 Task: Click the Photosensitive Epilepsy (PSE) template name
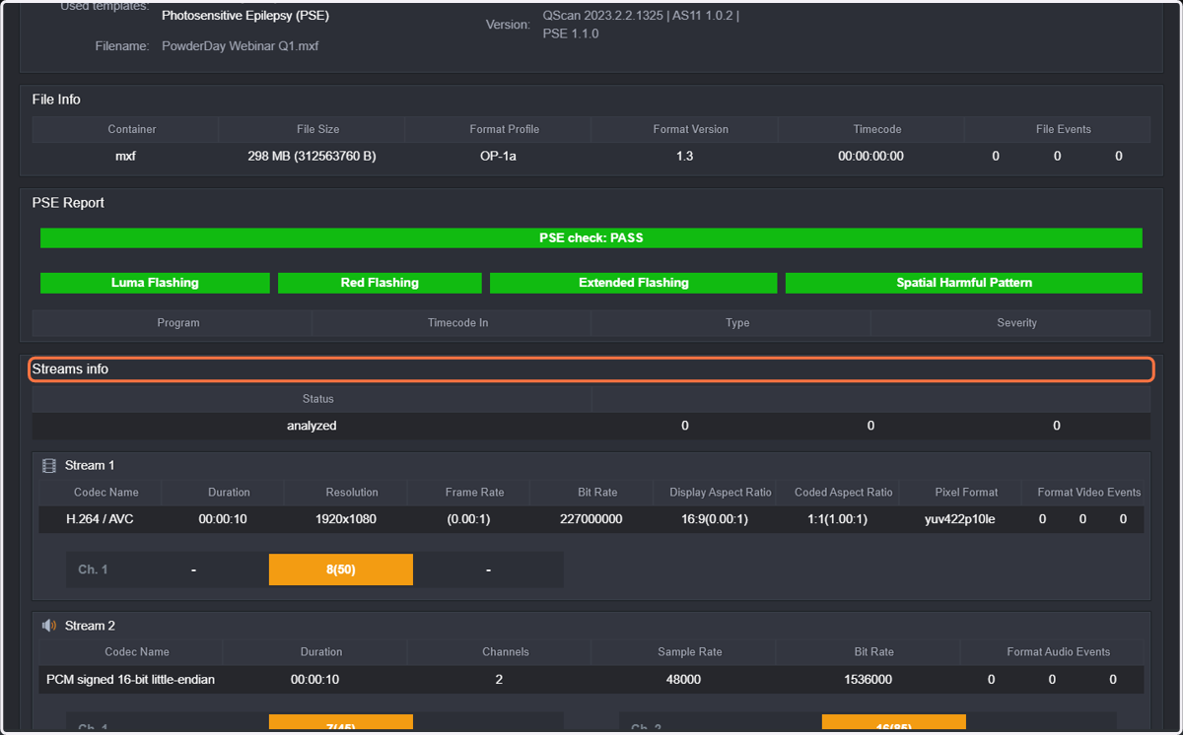click(x=245, y=16)
